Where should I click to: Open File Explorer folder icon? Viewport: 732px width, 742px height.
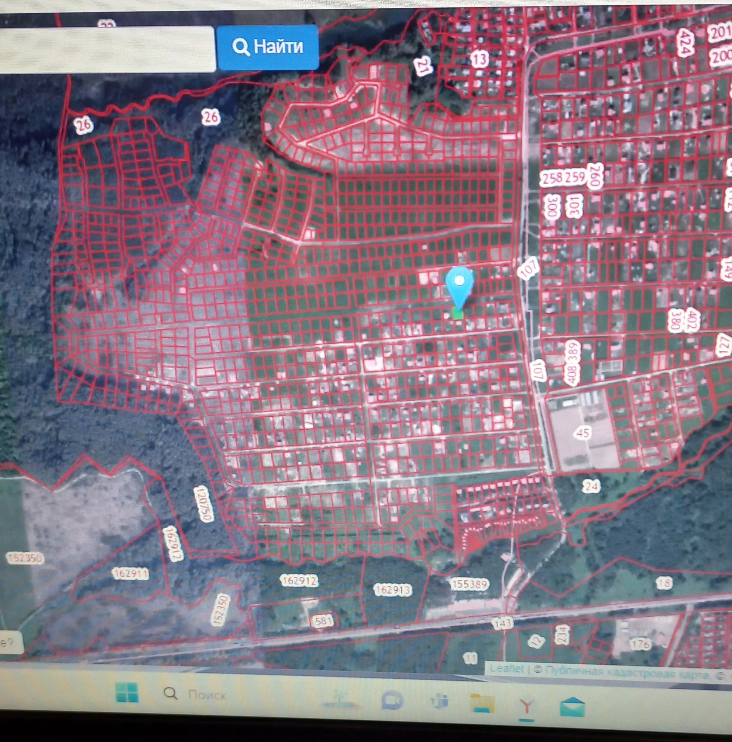click(x=483, y=703)
